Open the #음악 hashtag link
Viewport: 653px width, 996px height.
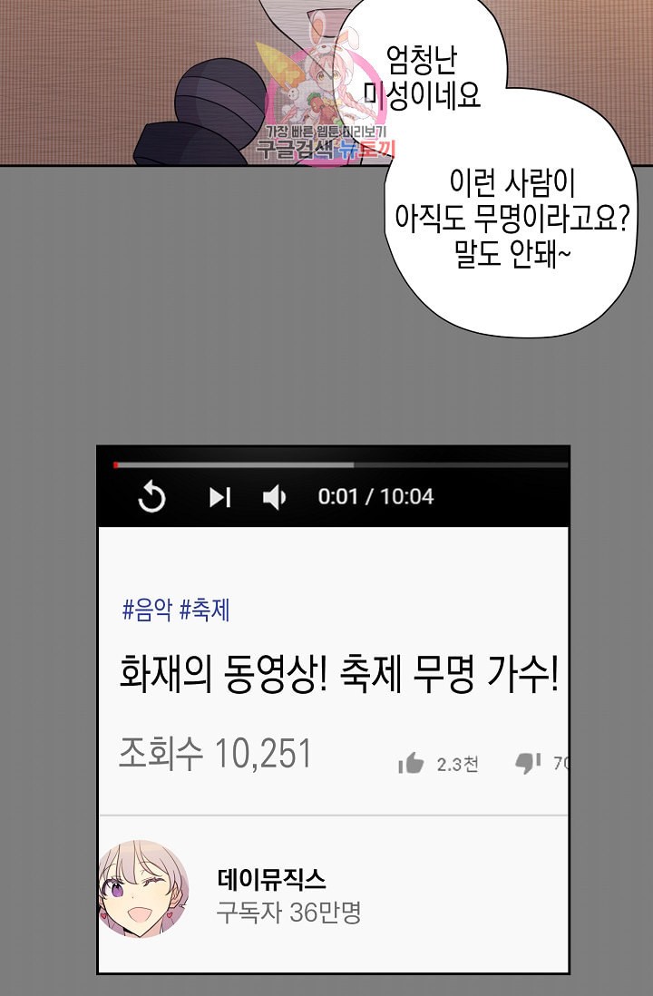tap(147, 610)
